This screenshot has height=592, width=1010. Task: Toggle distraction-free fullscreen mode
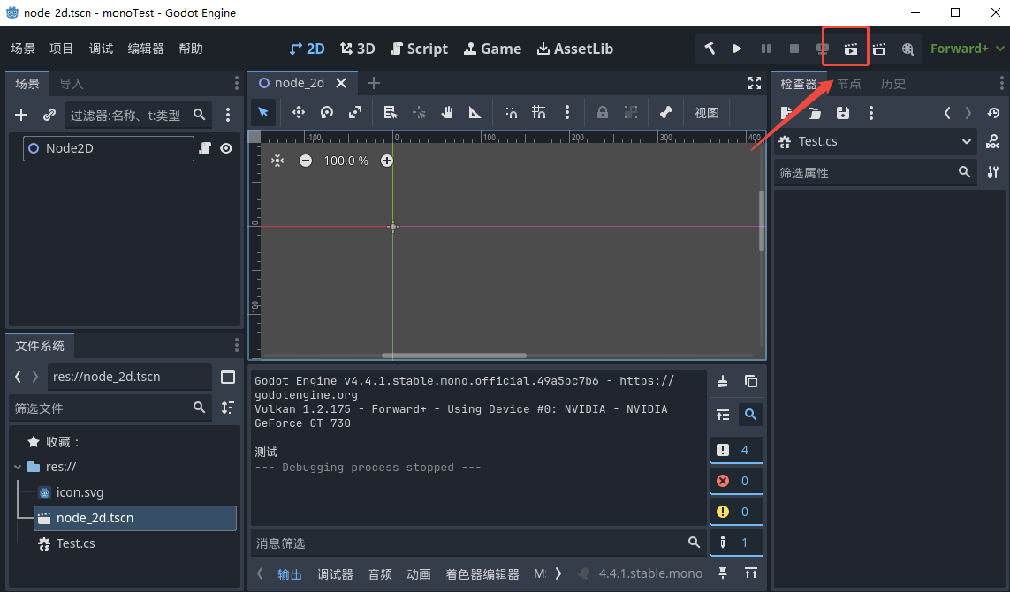point(755,83)
